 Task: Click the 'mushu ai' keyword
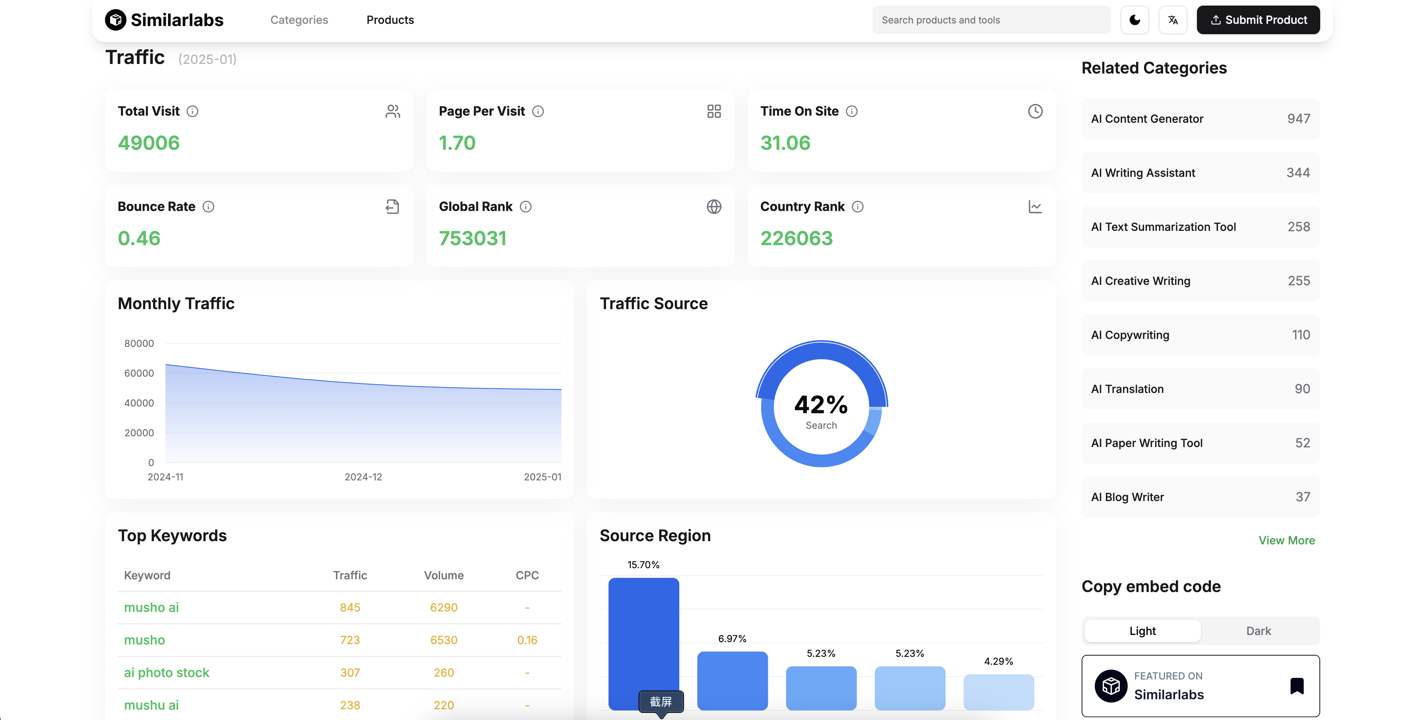tap(151, 706)
